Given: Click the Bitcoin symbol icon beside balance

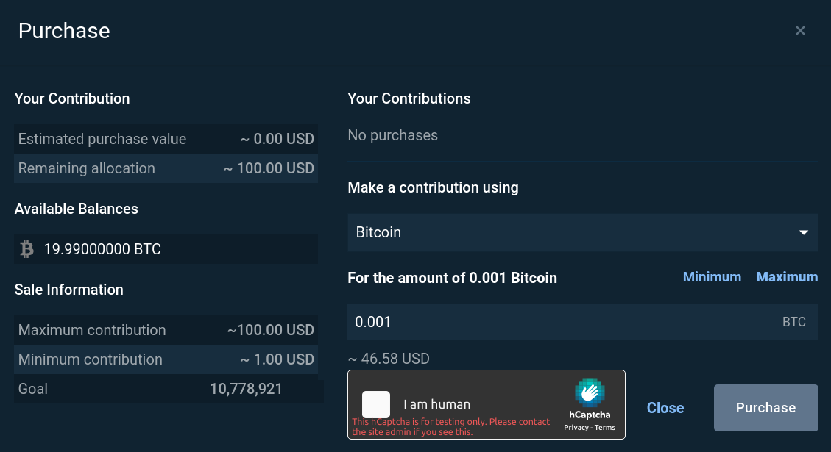Looking at the screenshot, I should point(26,248).
